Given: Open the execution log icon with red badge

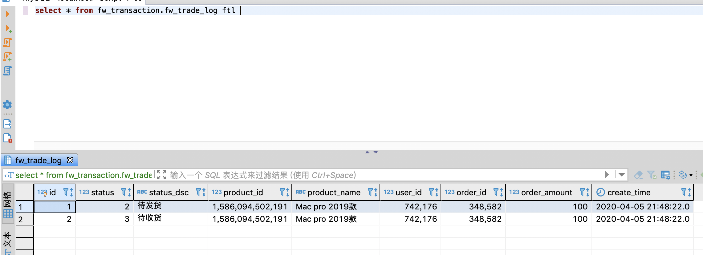Looking at the screenshot, I should pos(7,138).
